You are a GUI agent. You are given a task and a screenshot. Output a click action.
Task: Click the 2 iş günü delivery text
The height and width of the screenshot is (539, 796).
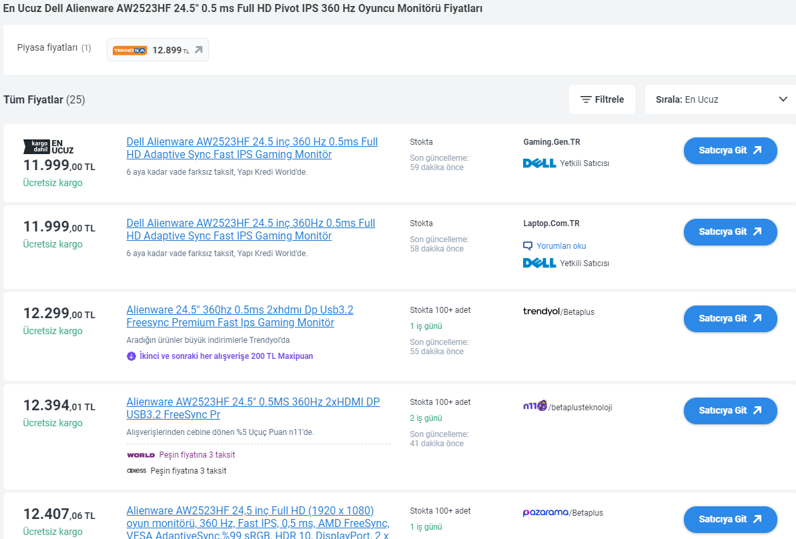point(426,418)
